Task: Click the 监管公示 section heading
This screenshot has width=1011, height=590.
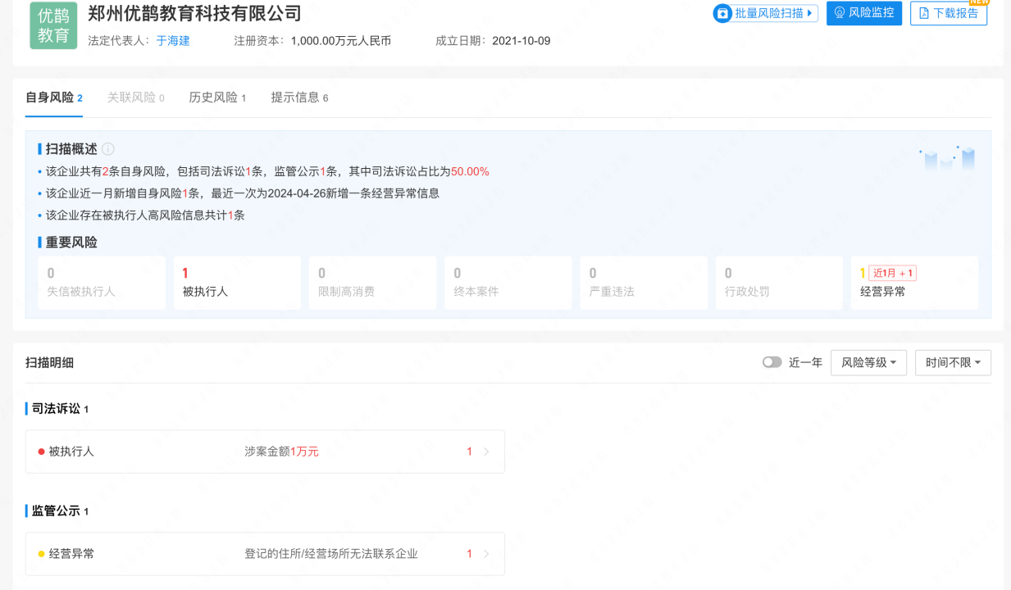Action: tap(56, 511)
